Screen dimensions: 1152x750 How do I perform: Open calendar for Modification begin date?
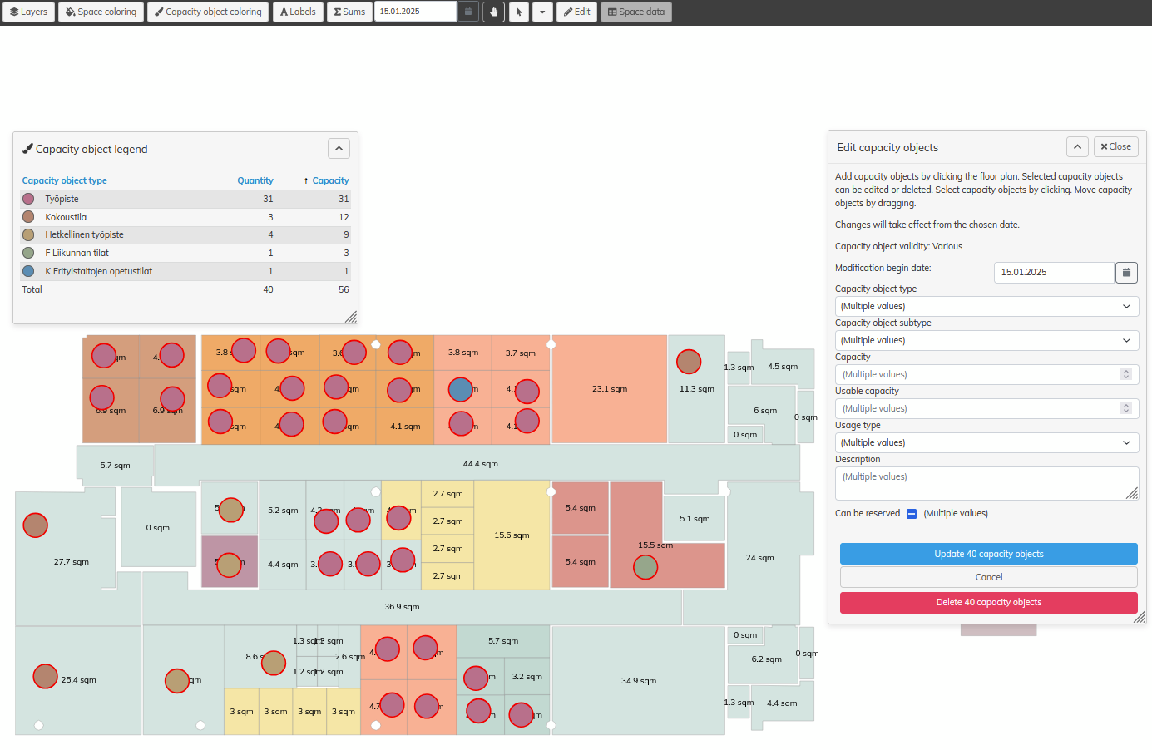pos(1126,272)
